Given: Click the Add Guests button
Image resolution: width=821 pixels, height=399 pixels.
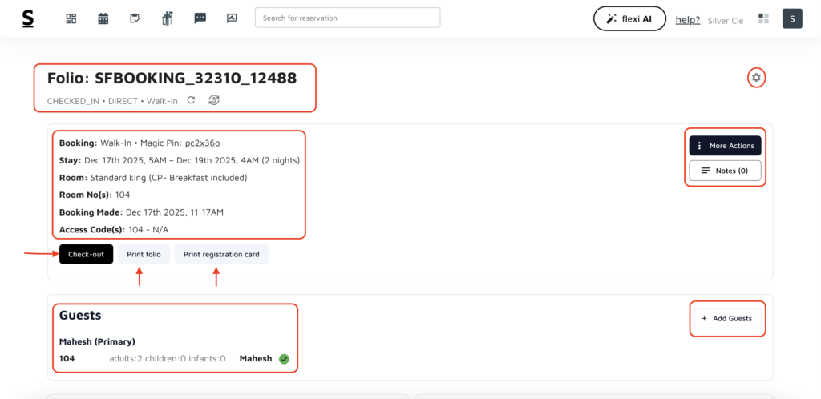Looking at the screenshot, I should 726,318.
